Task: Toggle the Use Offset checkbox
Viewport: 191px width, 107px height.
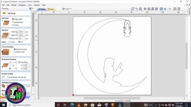Action: pyautogui.click(x=19, y=62)
